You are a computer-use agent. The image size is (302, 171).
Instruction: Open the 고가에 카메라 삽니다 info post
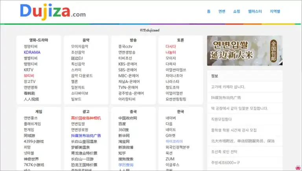coord(228,87)
